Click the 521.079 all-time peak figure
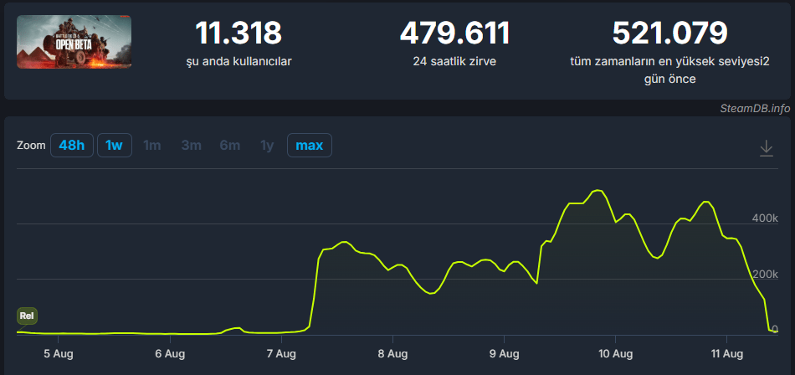The height and width of the screenshot is (375, 795). [669, 33]
